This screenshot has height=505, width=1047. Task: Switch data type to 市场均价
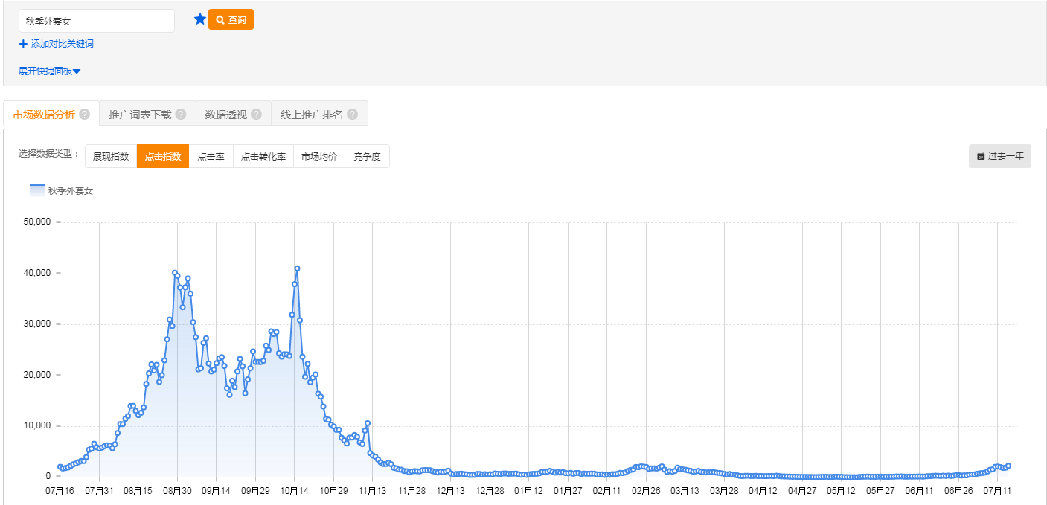point(319,156)
